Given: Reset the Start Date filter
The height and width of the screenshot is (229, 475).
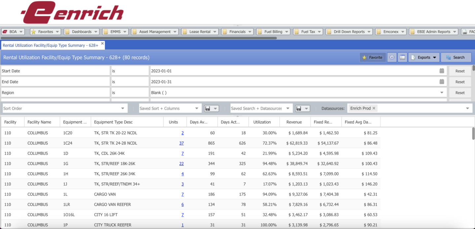Looking at the screenshot, I should [460, 71].
